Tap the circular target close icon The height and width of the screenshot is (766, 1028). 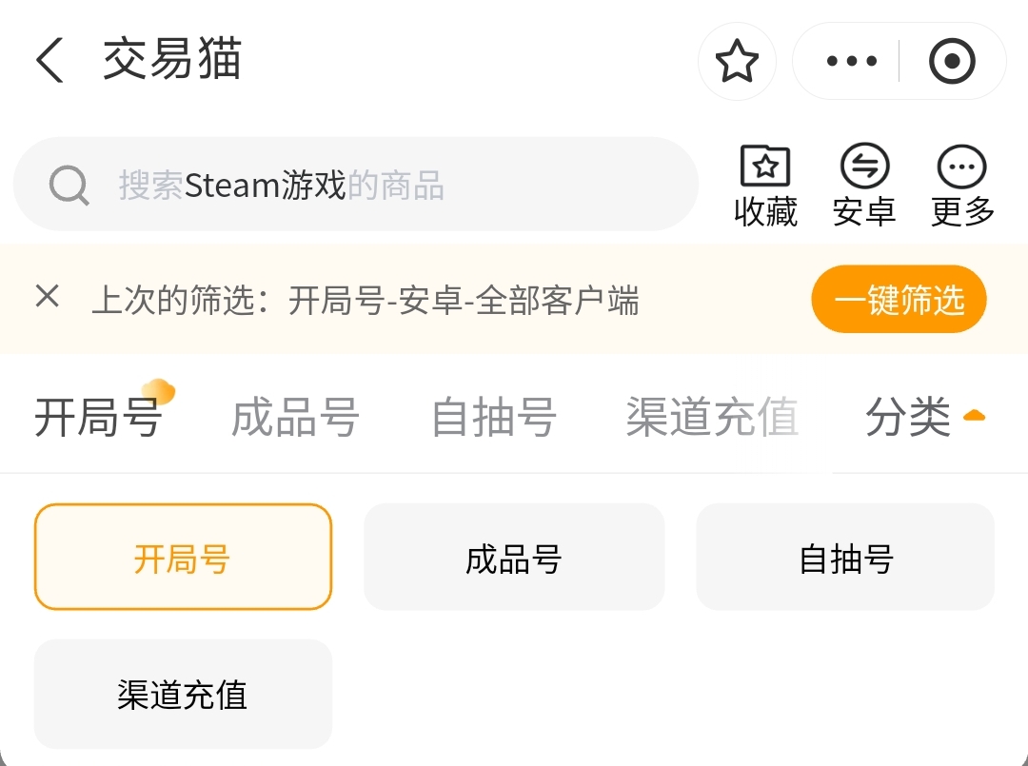click(952, 62)
